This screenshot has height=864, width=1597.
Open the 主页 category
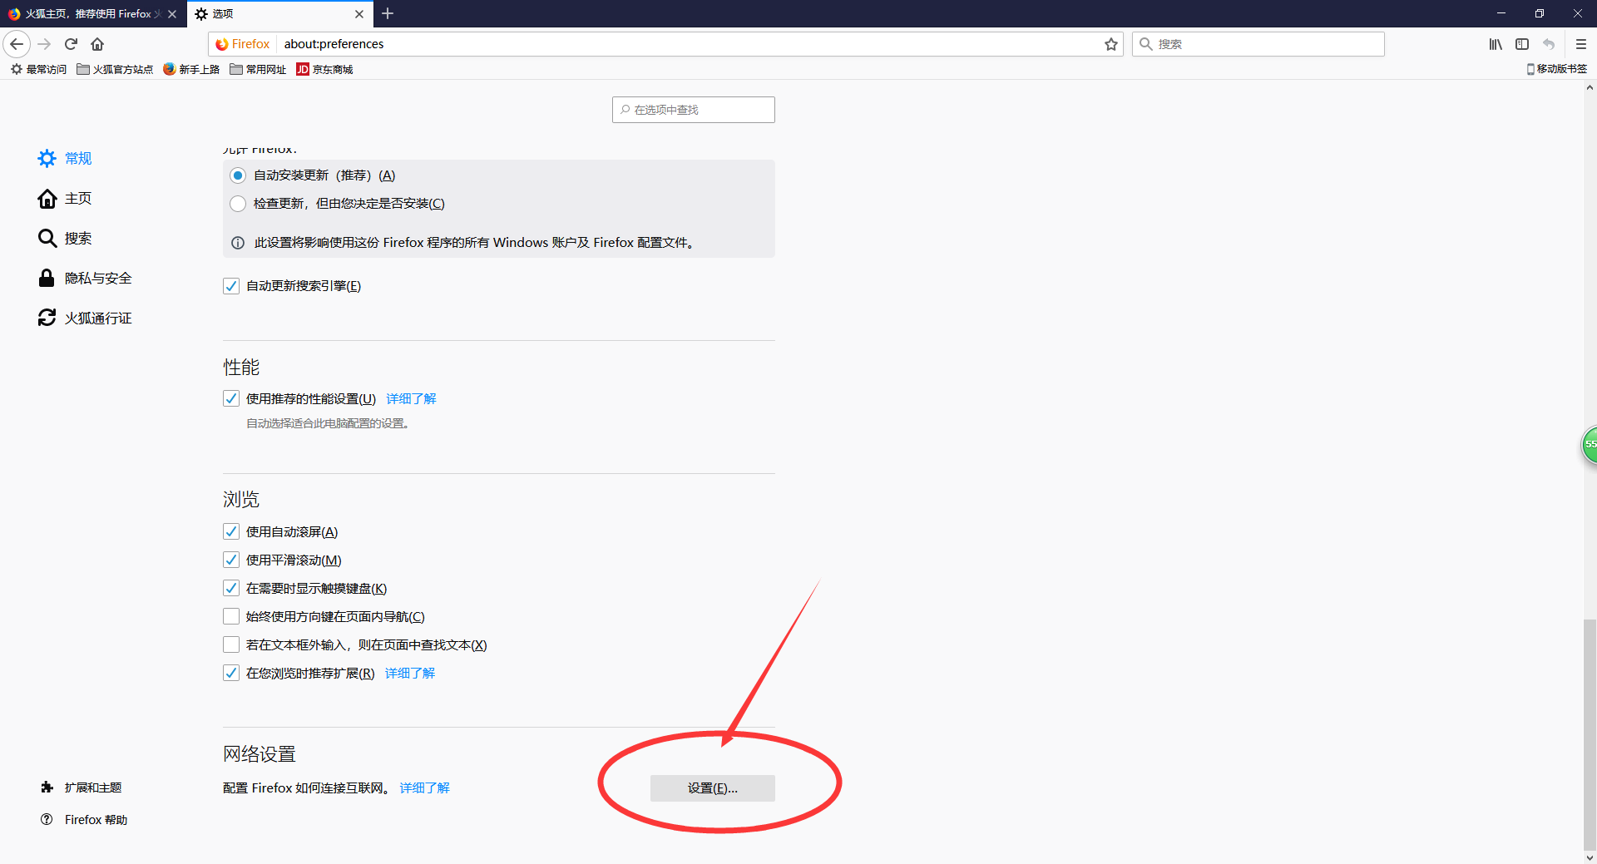[x=65, y=198]
